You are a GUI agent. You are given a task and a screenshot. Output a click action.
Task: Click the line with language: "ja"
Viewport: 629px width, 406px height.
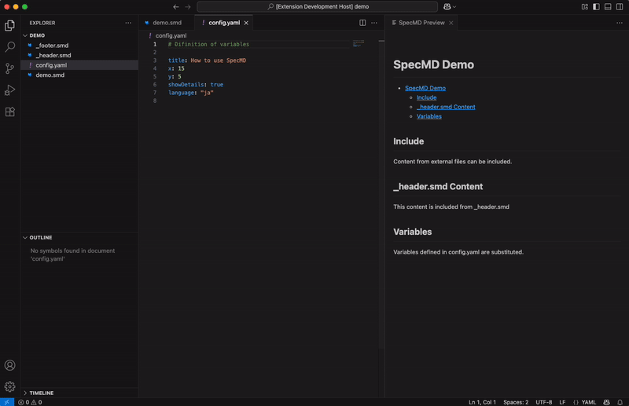coord(190,93)
